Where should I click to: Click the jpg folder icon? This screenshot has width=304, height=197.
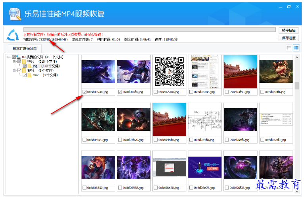pos(29,66)
